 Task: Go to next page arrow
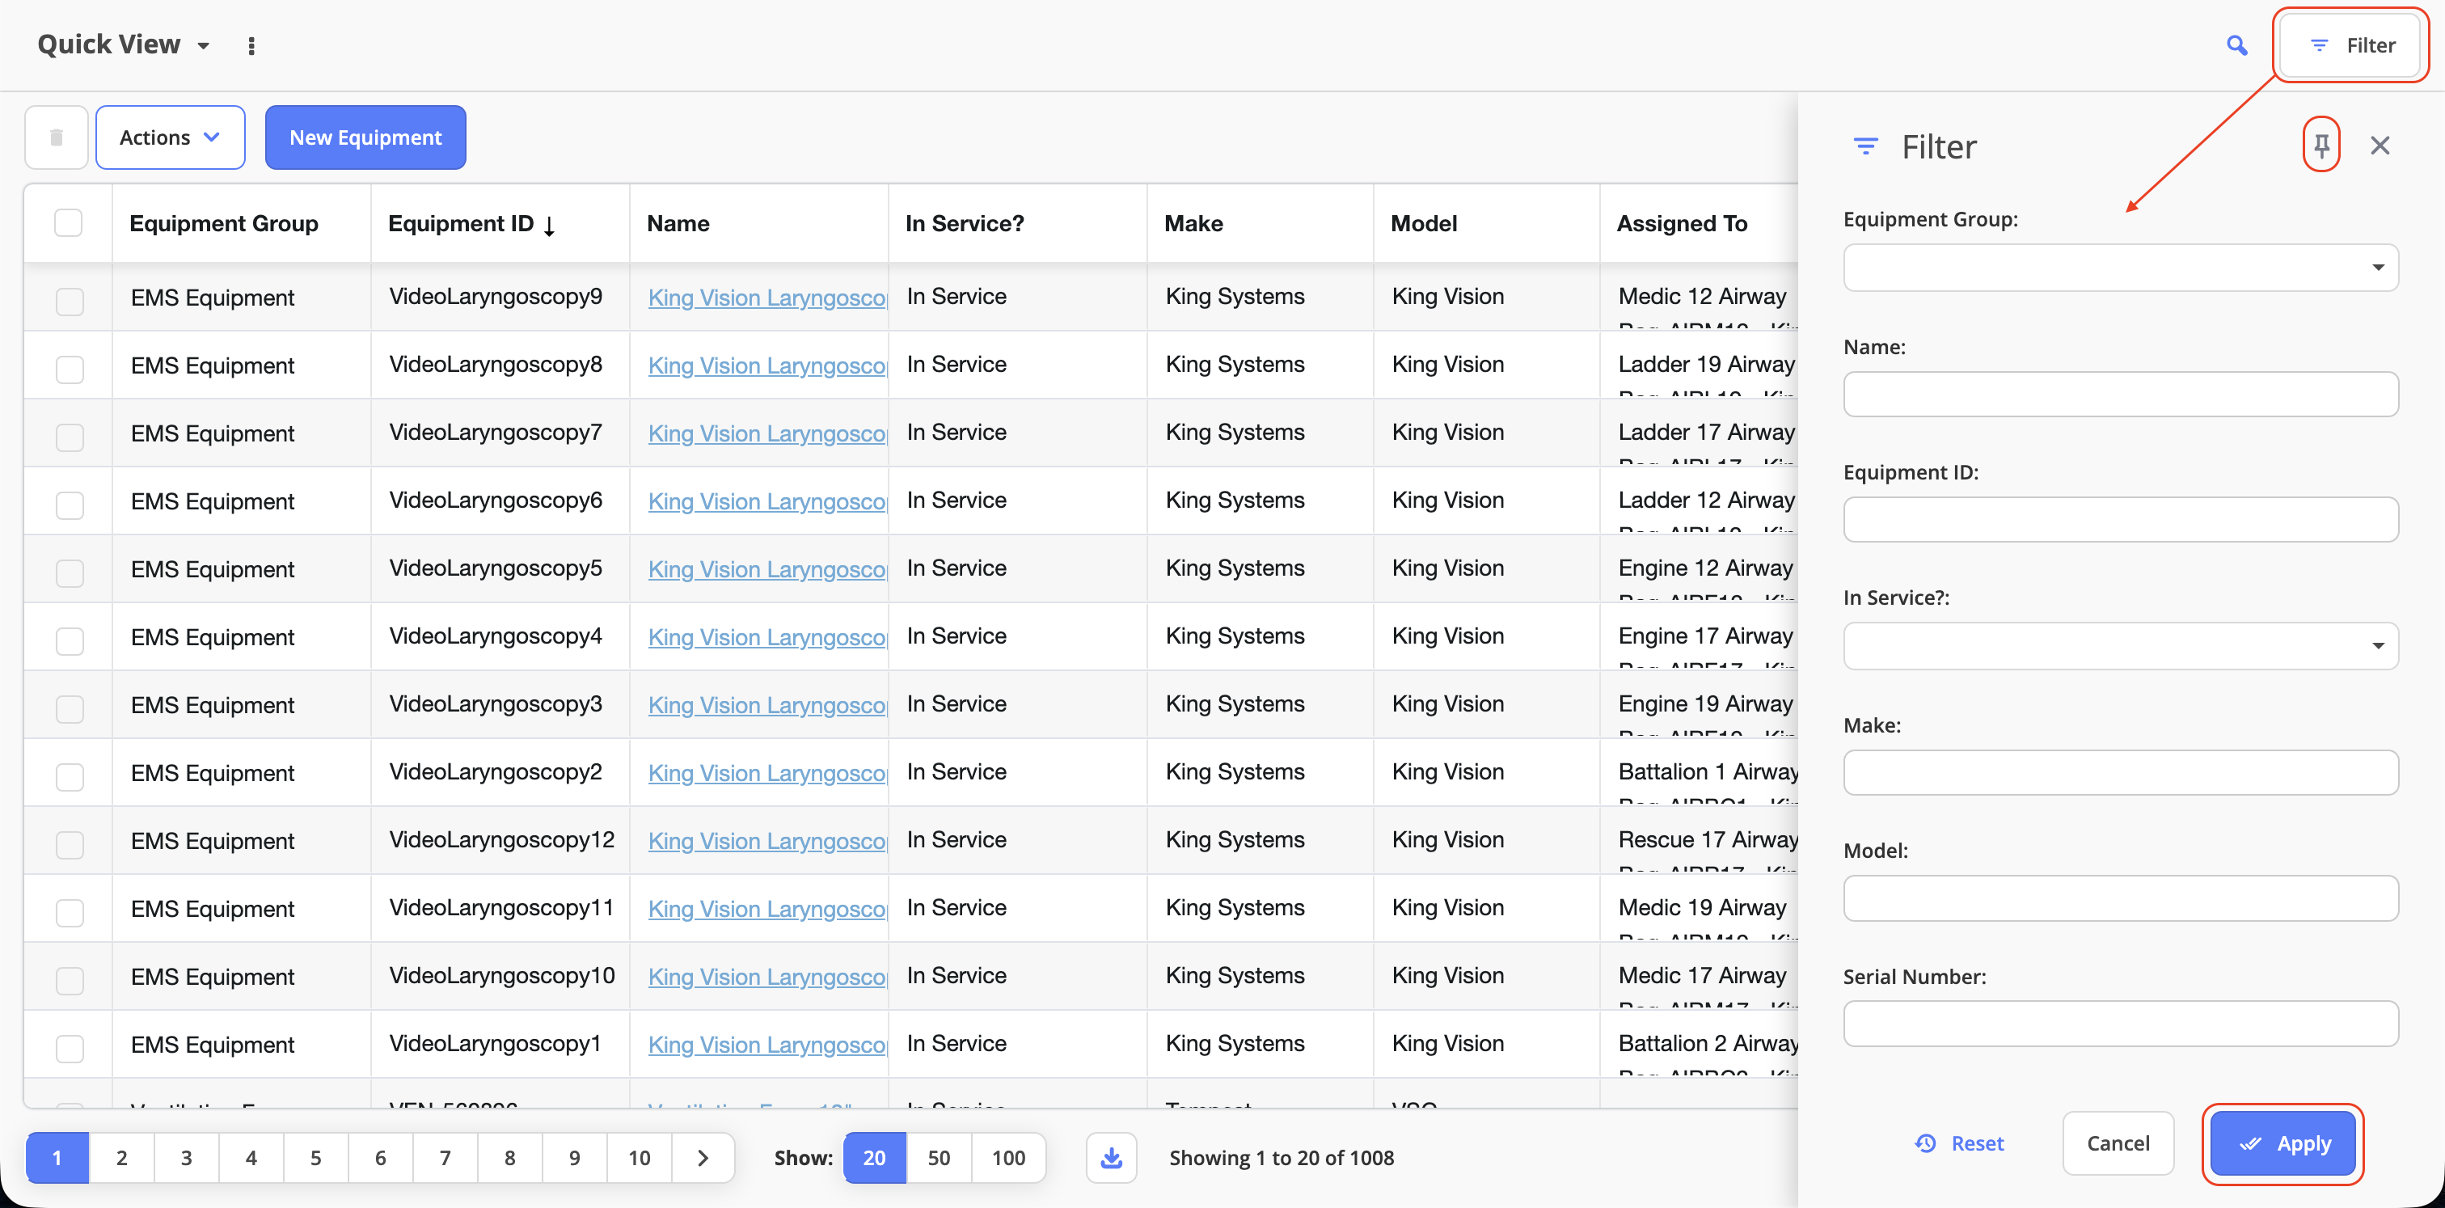(x=703, y=1158)
